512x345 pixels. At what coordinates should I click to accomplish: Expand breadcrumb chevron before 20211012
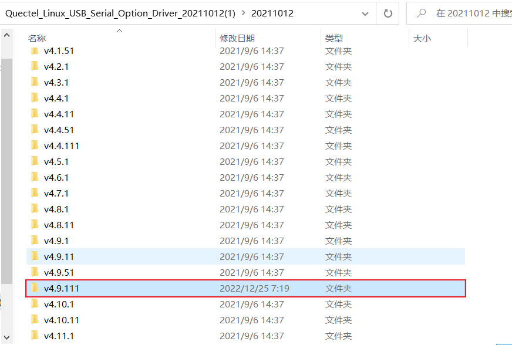(243, 13)
